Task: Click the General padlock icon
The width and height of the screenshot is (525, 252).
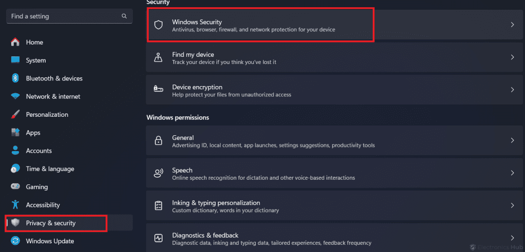Action: pyautogui.click(x=158, y=140)
